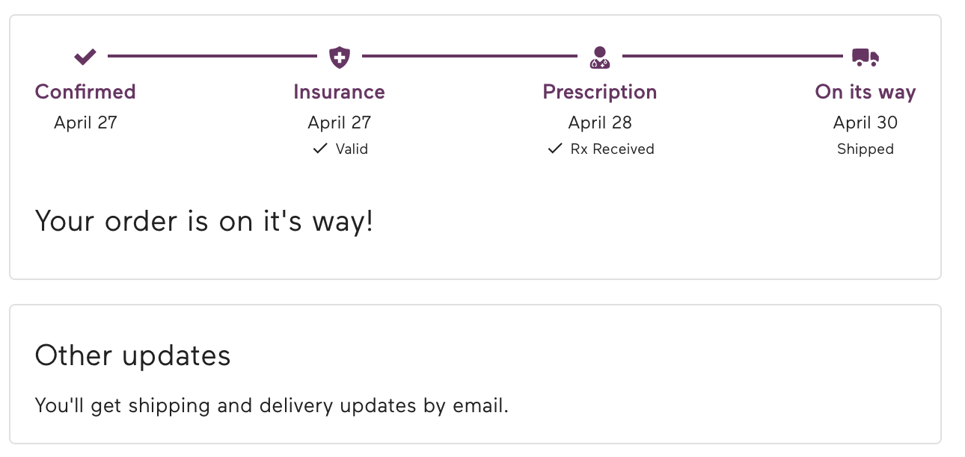Select the On its way step label

[866, 92]
